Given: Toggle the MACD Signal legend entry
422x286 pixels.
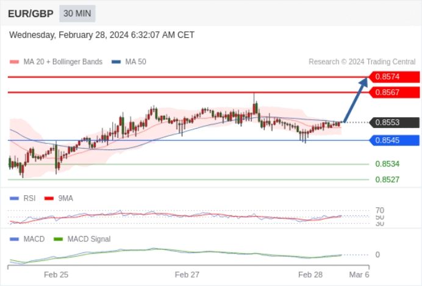Looking at the screenshot, I should tap(82, 239).
